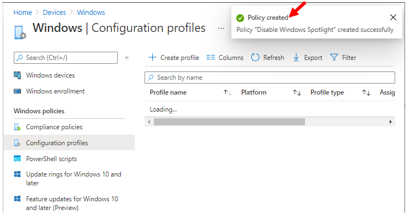
Task: Collapse the sidebar with double chevron
Action: [127, 58]
